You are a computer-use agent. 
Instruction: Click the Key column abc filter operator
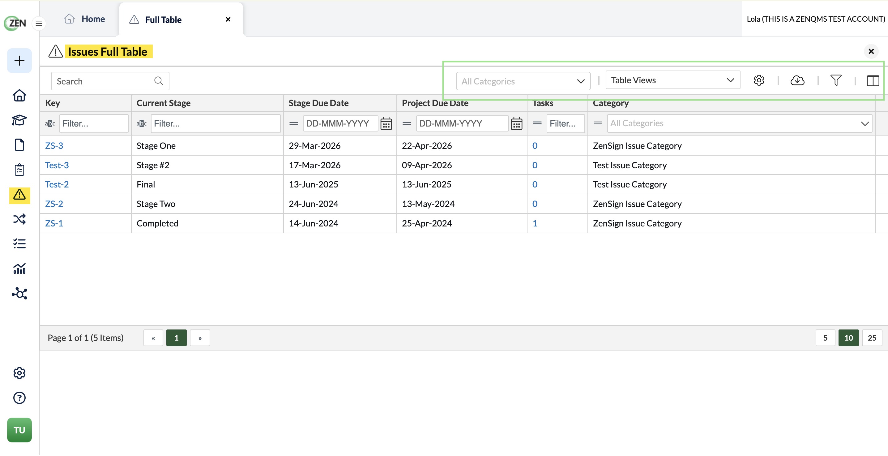coord(50,124)
